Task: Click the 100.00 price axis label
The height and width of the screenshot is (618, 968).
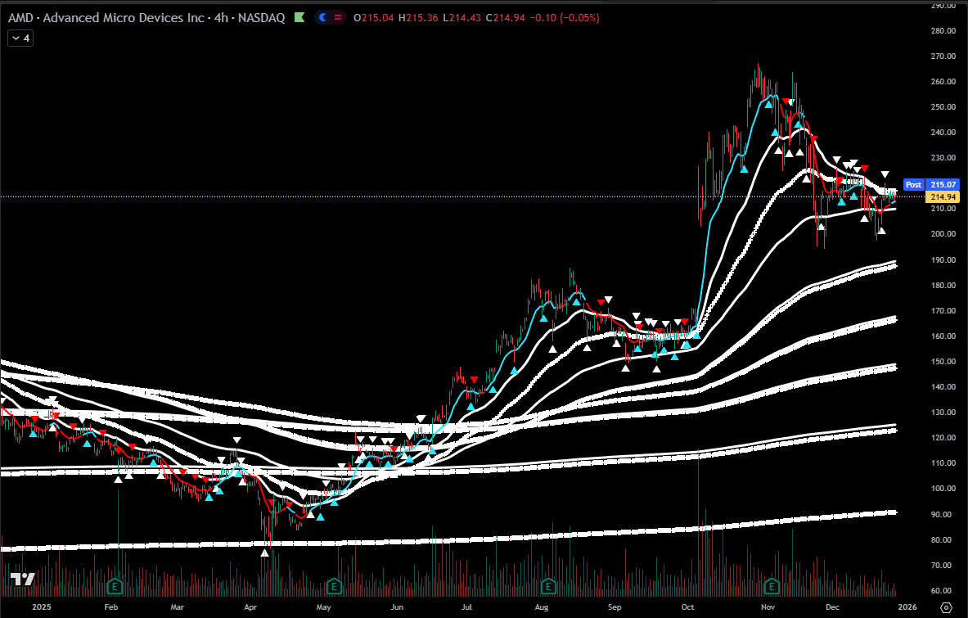Action: tap(943, 489)
